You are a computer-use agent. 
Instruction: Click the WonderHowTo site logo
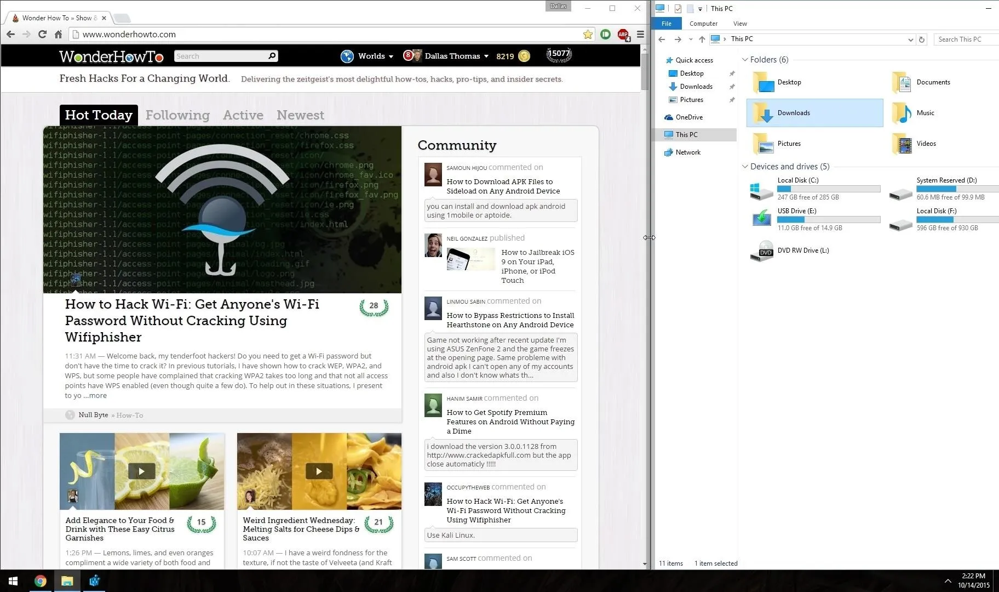[x=111, y=56]
